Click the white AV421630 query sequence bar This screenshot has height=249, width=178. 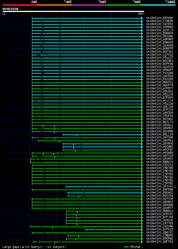(73, 11)
